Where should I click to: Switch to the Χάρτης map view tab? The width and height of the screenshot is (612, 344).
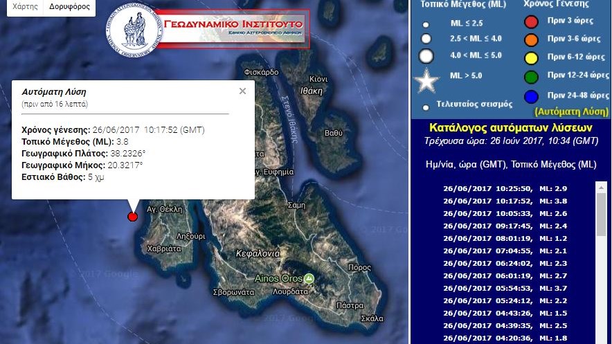coord(25,7)
